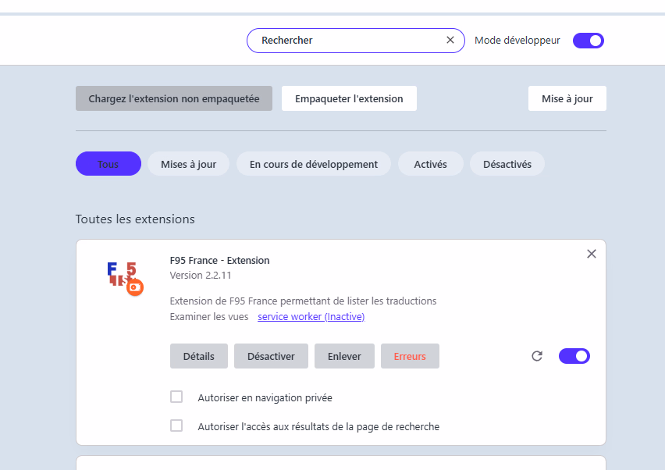Image resolution: width=665 pixels, height=470 pixels.
Task: Disable F95 France extension with its toggle switch
Action: click(574, 356)
